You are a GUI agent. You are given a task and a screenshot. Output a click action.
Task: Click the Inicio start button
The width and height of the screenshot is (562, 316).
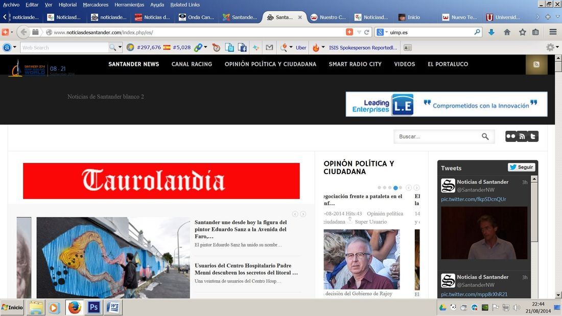[x=12, y=307]
